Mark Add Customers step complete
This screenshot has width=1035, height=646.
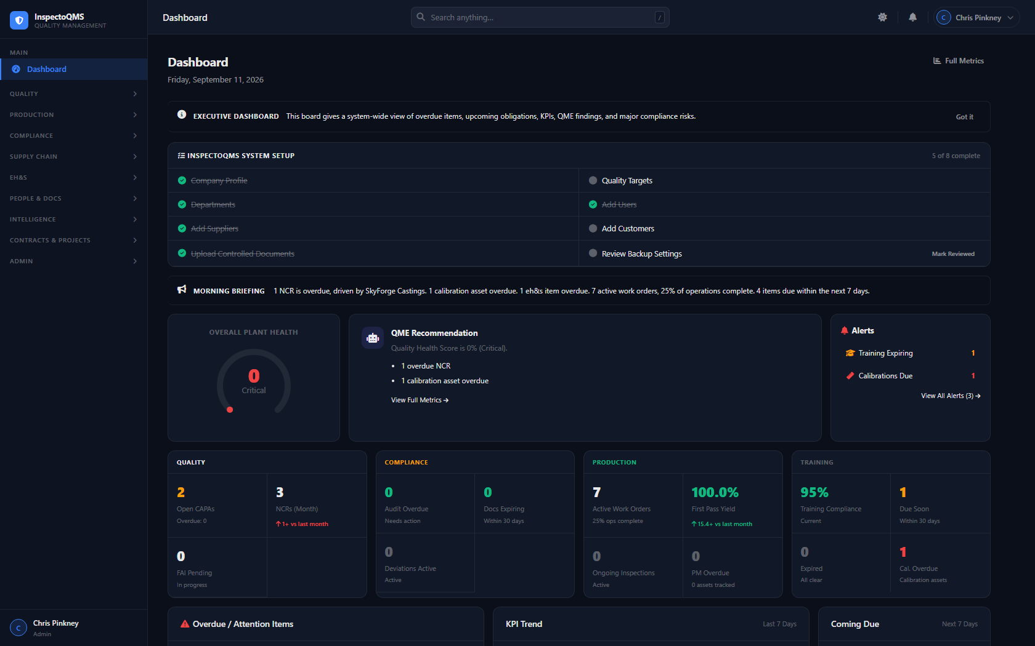(x=593, y=228)
